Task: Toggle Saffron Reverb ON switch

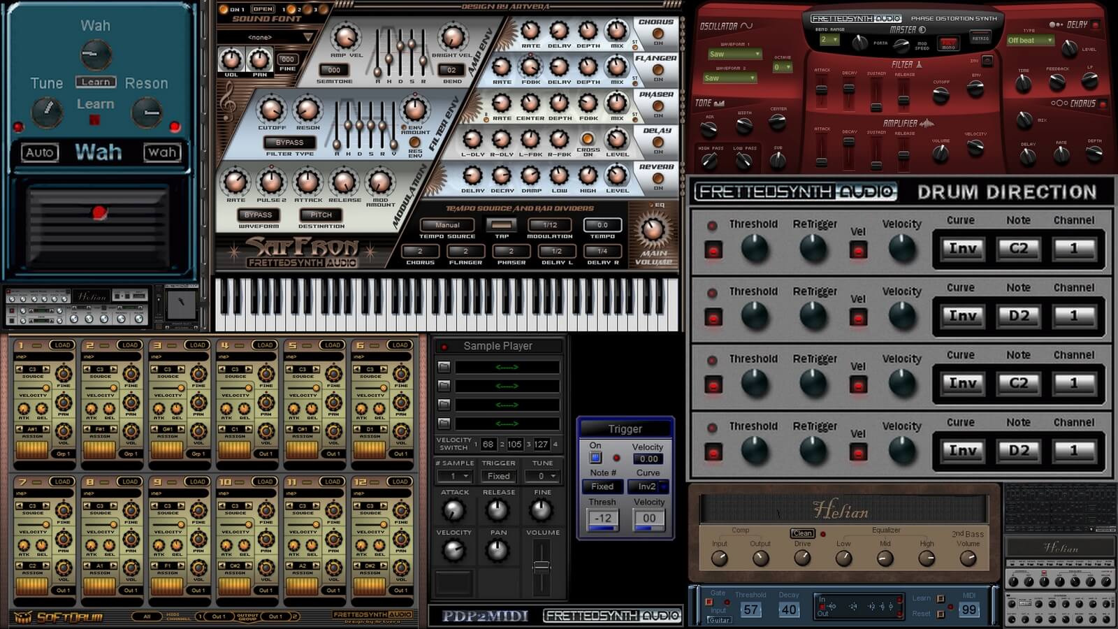Action: click(658, 178)
